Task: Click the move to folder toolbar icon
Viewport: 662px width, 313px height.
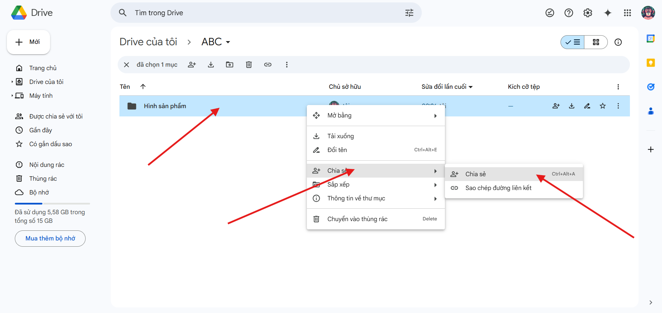Action: pos(230,65)
